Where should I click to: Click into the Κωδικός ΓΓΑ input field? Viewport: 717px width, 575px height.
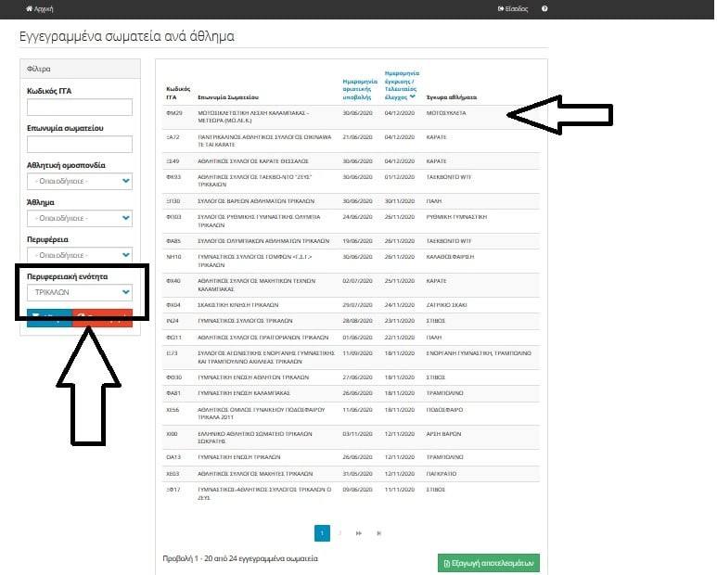pyautogui.click(x=80, y=108)
